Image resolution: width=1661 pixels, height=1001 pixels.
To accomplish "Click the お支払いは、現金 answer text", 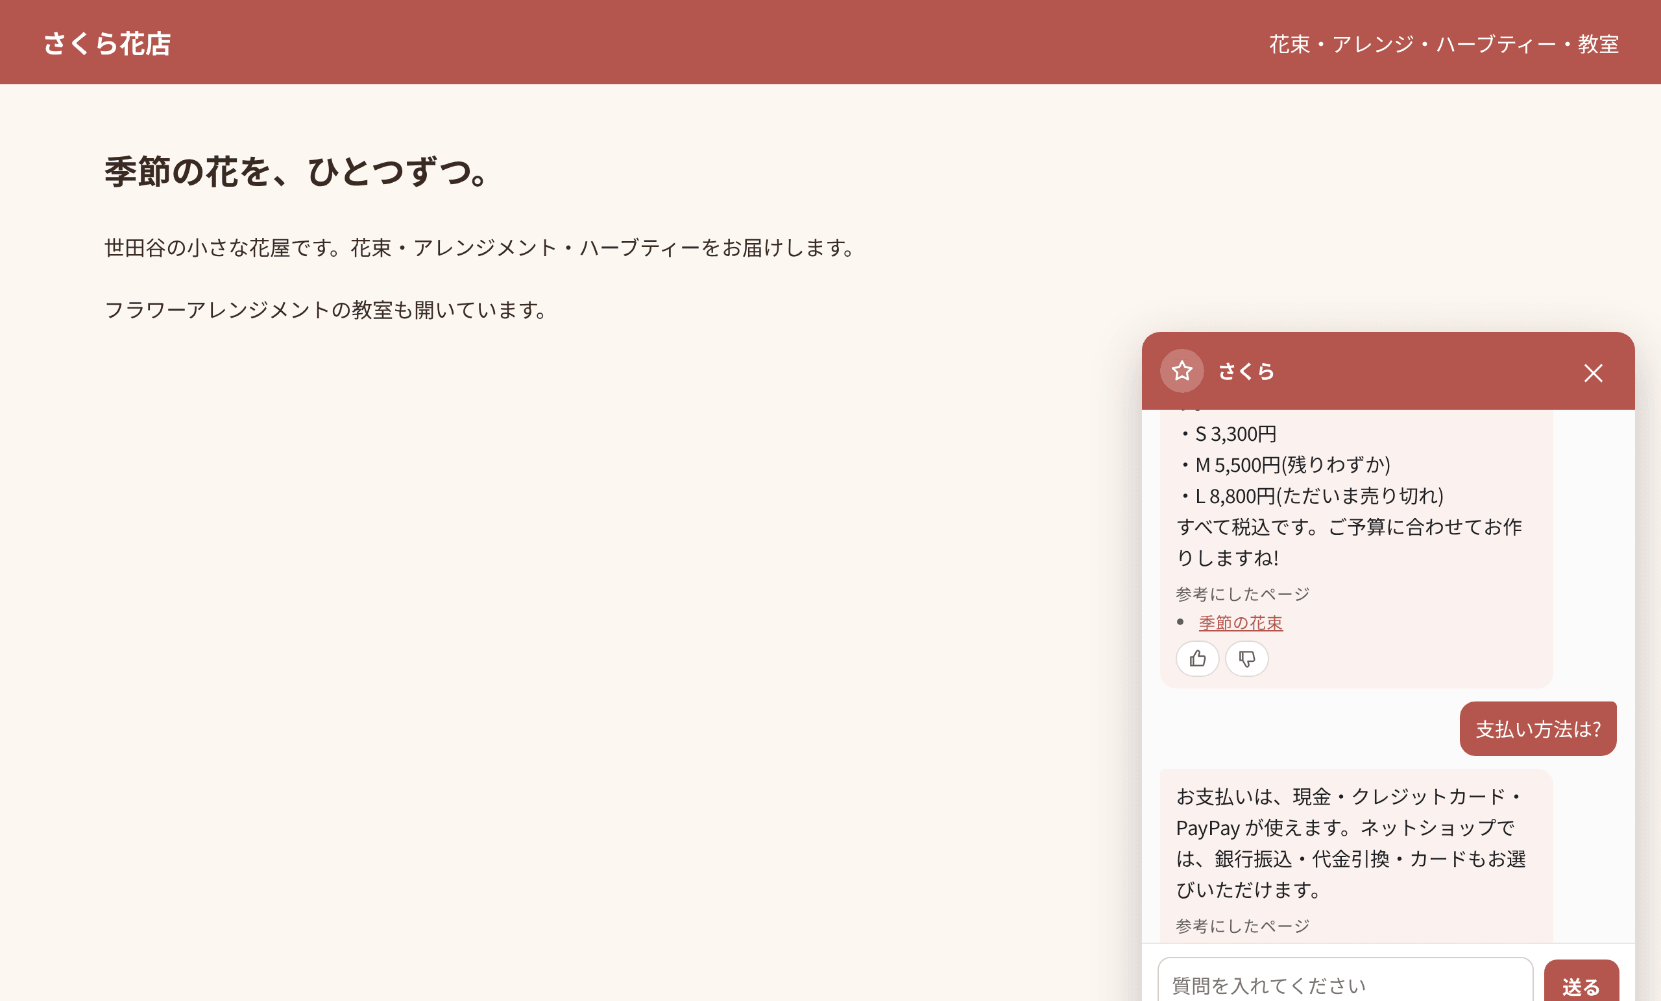I will coord(1350,843).
